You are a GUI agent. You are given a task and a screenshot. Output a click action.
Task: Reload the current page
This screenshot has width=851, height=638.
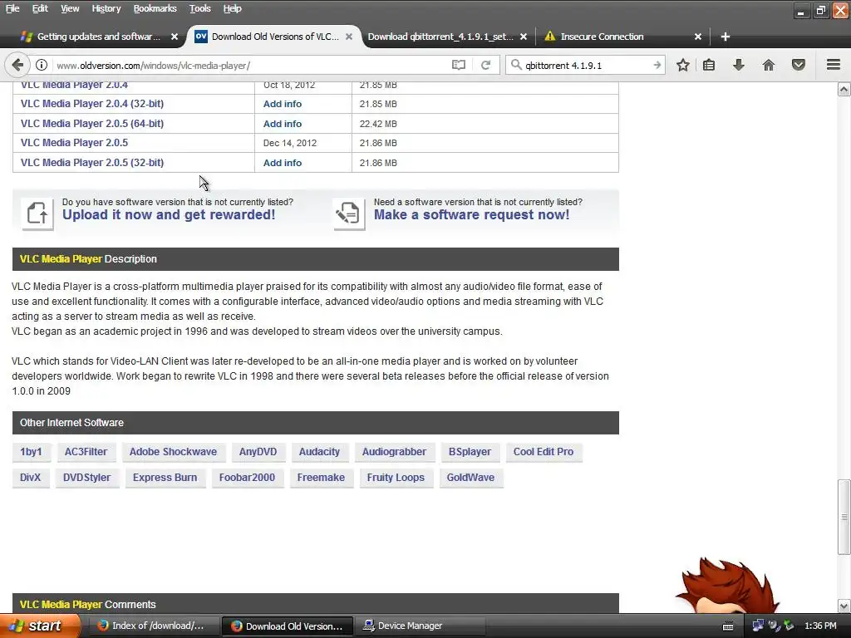[x=485, y=65]
